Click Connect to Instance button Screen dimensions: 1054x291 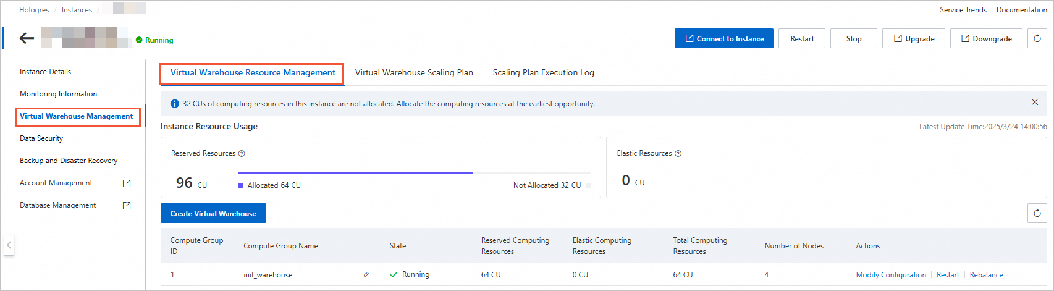point(723,38)
